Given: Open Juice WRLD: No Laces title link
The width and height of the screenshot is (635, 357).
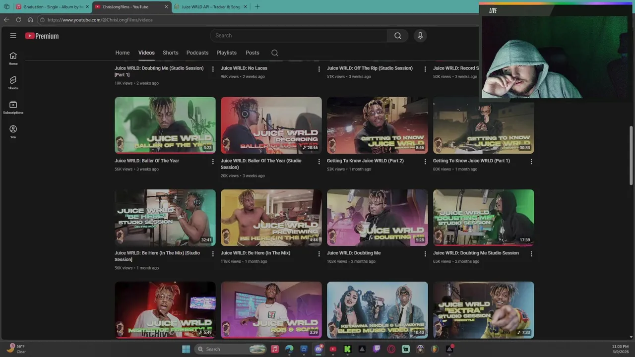Looking at the screenshot, I should [x=244, y=68].
